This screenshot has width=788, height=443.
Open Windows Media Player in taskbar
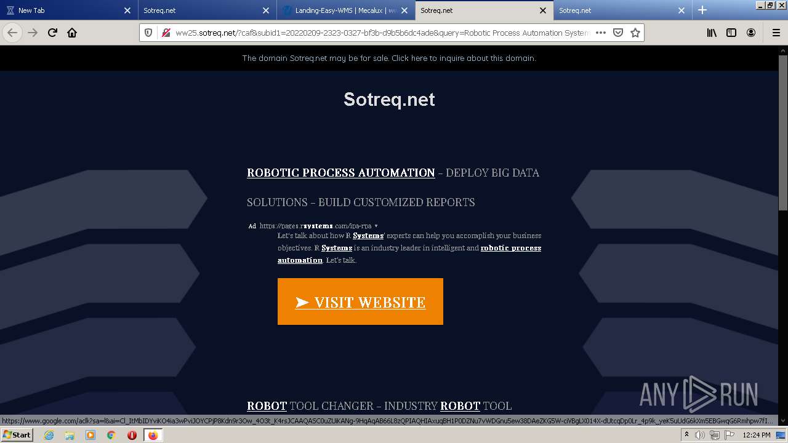pos(90,435)
